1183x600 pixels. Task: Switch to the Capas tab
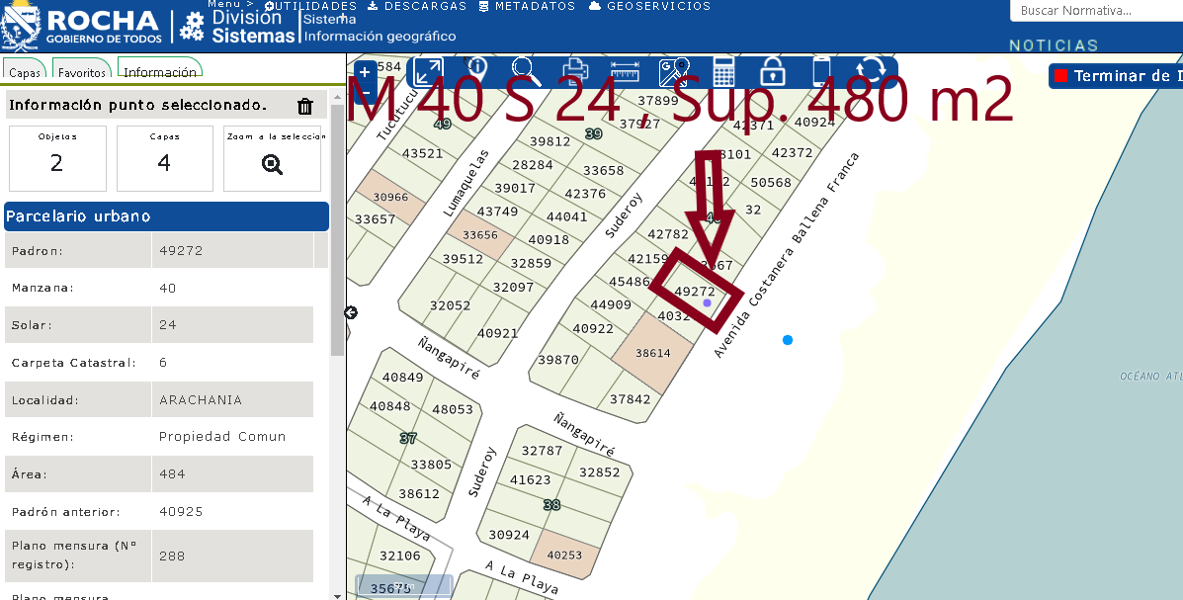[x=26, y=73]
